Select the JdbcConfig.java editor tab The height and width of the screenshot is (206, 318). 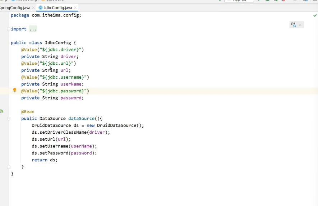[x=58, y=8]
